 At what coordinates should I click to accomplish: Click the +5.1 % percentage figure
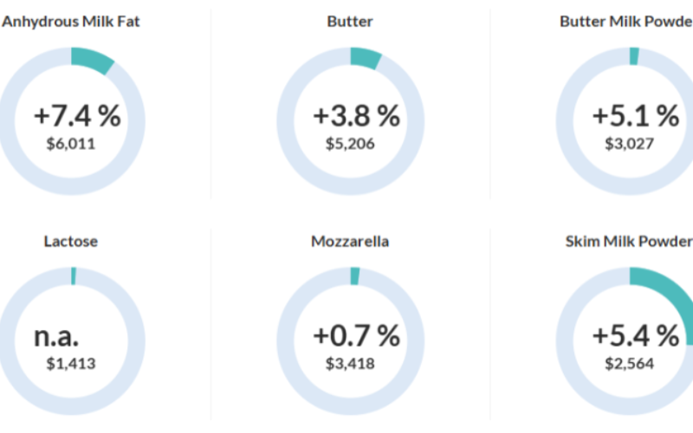(x=635, y=116)
